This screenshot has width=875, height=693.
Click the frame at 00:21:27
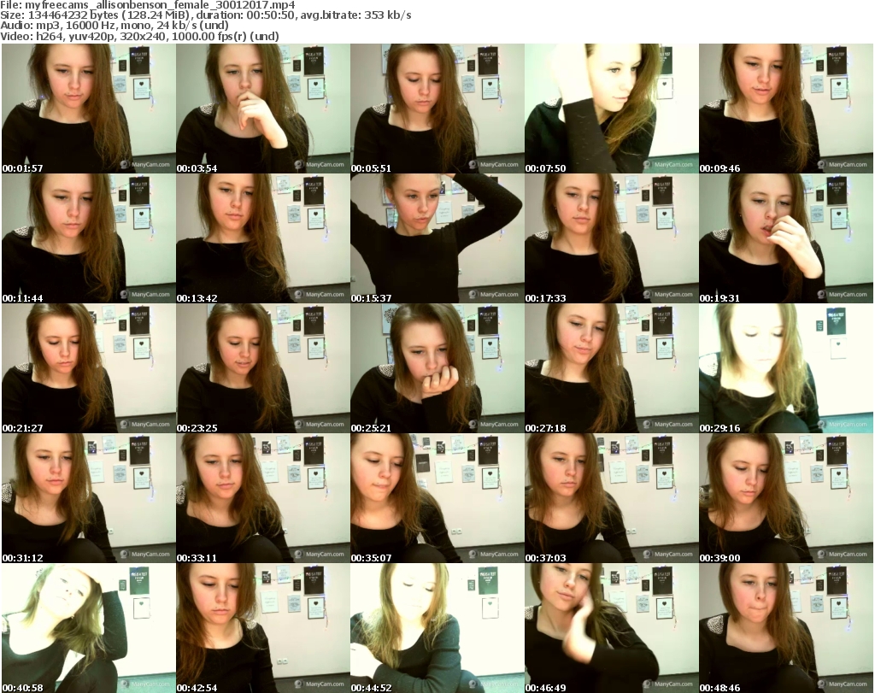89,368
